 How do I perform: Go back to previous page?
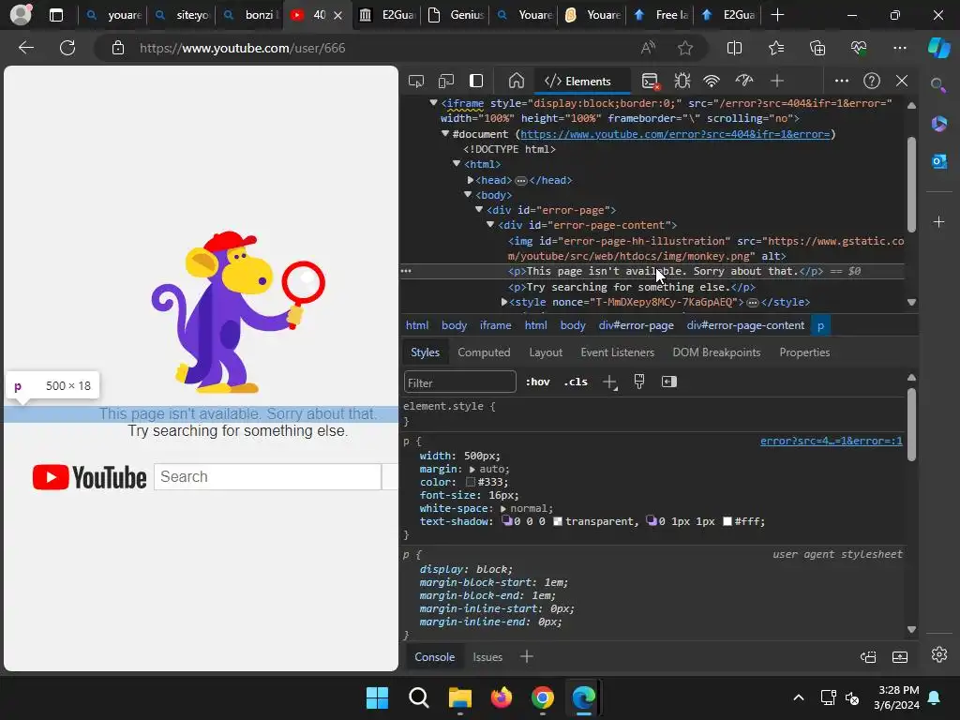[26, 48]
